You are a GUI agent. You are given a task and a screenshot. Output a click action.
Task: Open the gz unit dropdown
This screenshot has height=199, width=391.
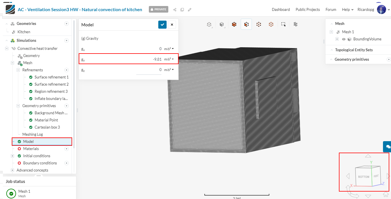tap(169, 70)
